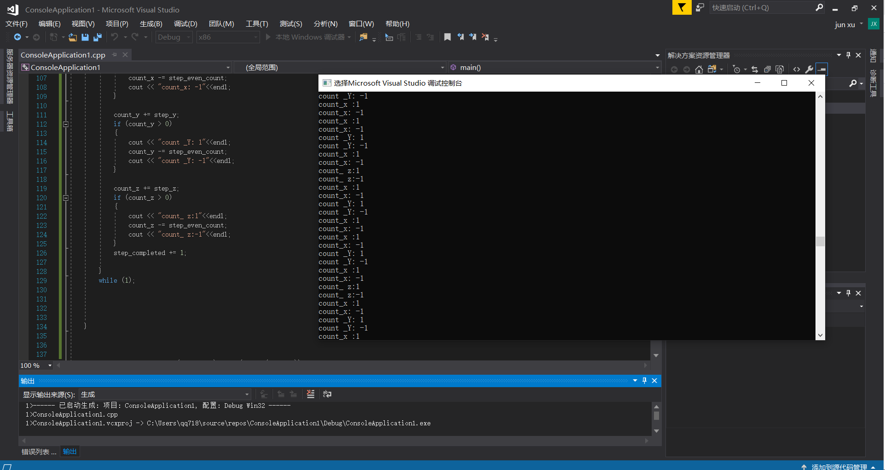885x470 pixels.
Task: Click the Clear all bookmarks icon
Action: point(485,37)
